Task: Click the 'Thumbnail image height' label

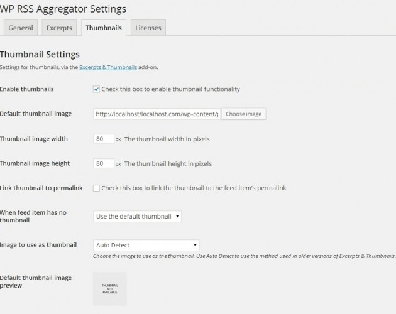Action: pos(35,163)
